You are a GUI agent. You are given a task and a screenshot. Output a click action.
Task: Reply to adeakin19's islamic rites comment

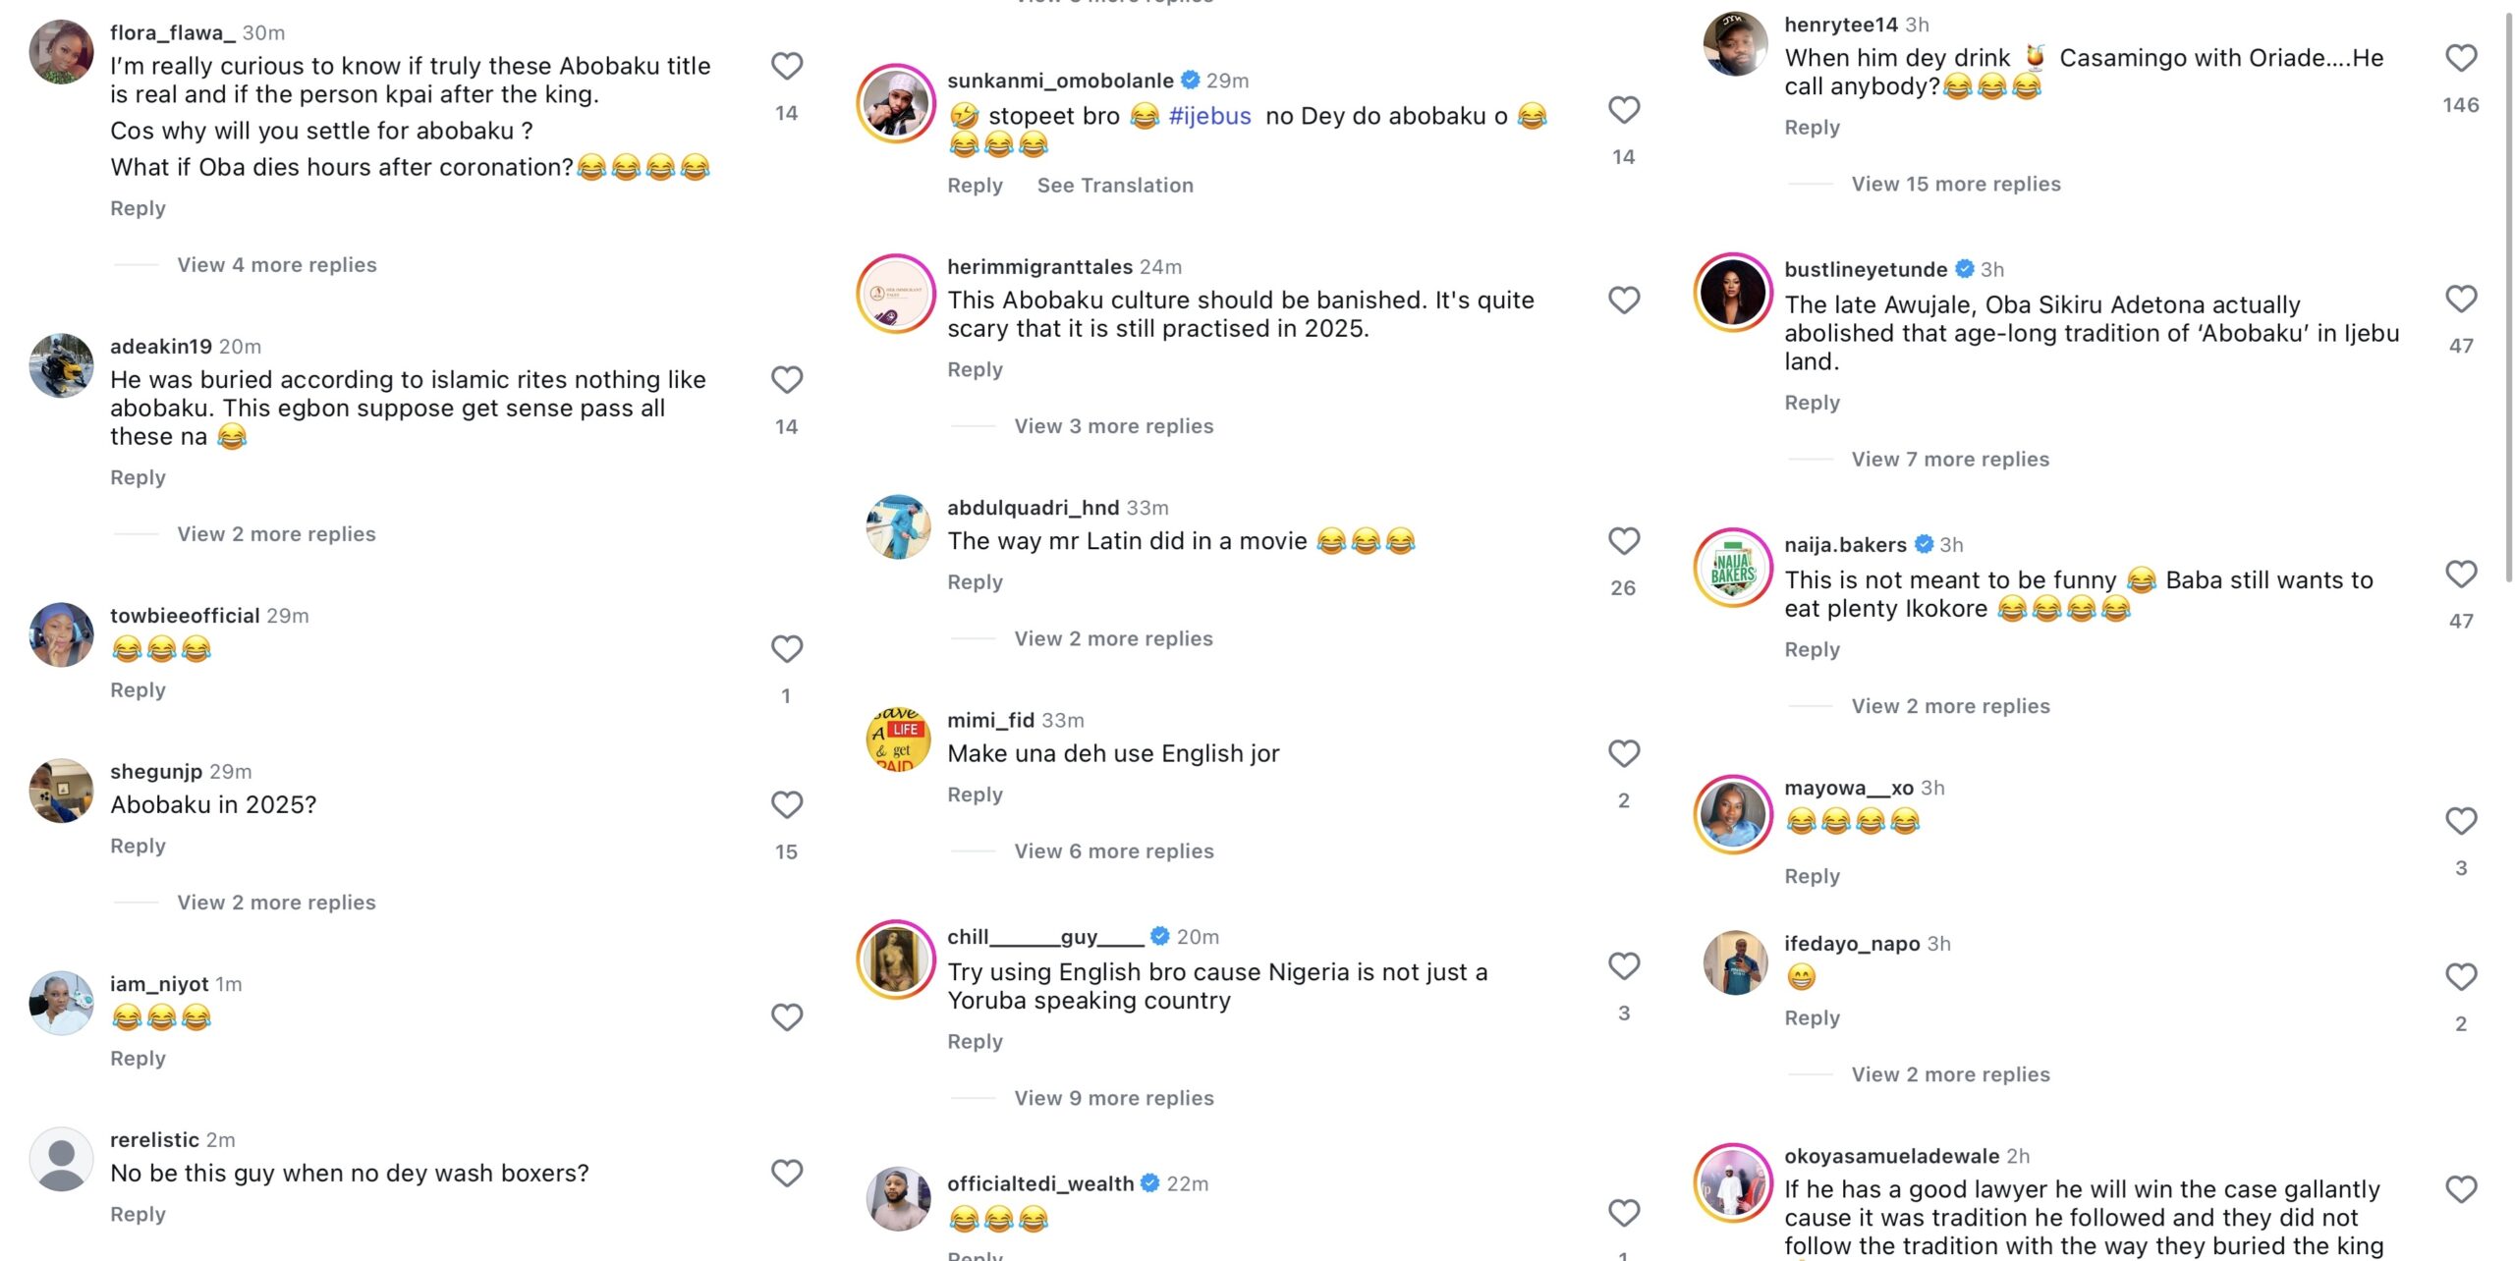click(x=138, y=478)
